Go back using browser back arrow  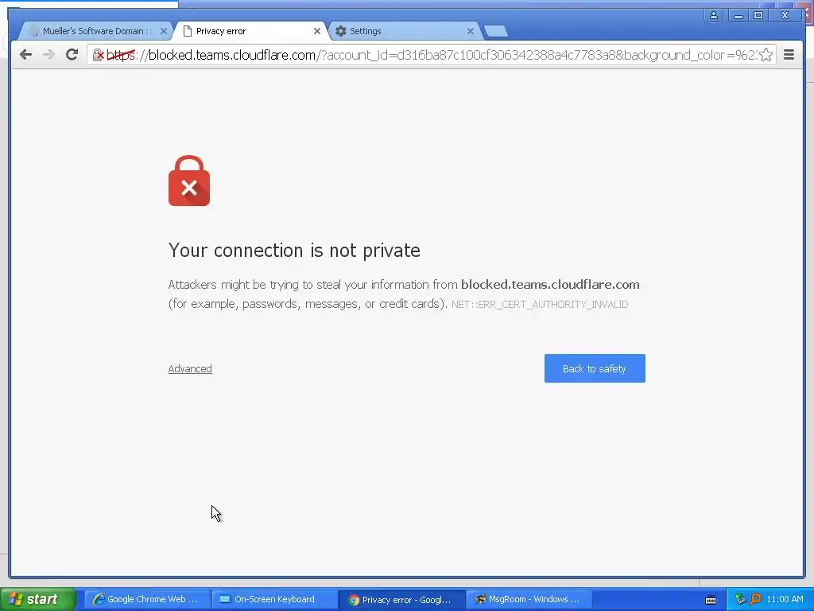25,55
